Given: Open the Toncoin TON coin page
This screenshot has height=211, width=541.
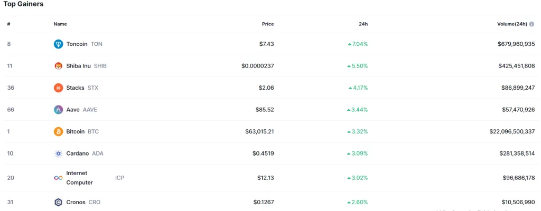Looking at the screenshot, I should point(77,44).
